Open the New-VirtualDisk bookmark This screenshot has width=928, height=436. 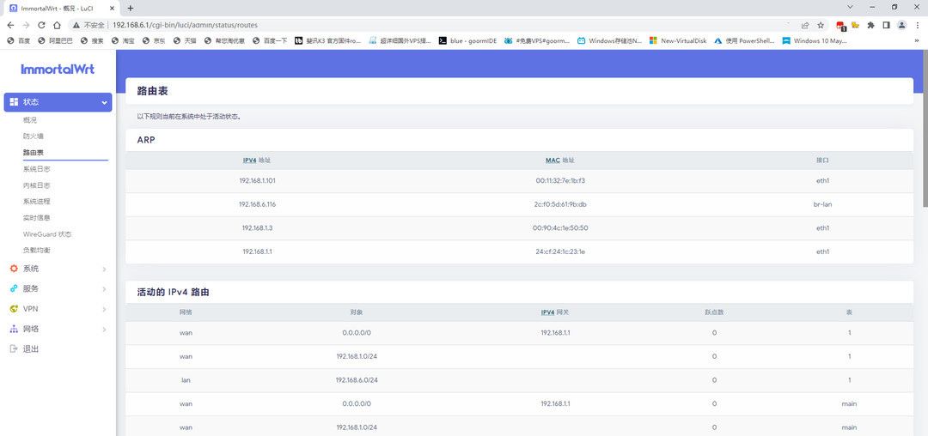(x=678, y=40)
